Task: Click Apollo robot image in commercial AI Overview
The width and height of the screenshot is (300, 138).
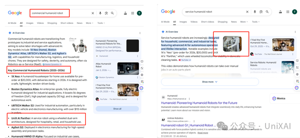Action: (x=78, y=45)
